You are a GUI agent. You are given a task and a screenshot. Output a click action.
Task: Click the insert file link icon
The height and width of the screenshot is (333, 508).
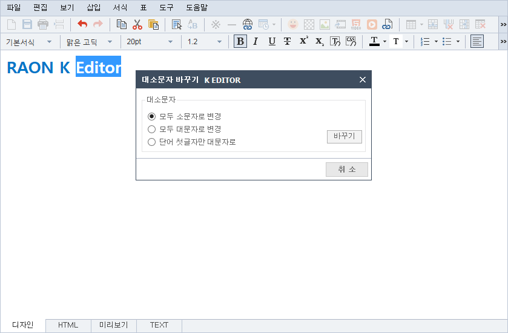(x=388, y=25)
